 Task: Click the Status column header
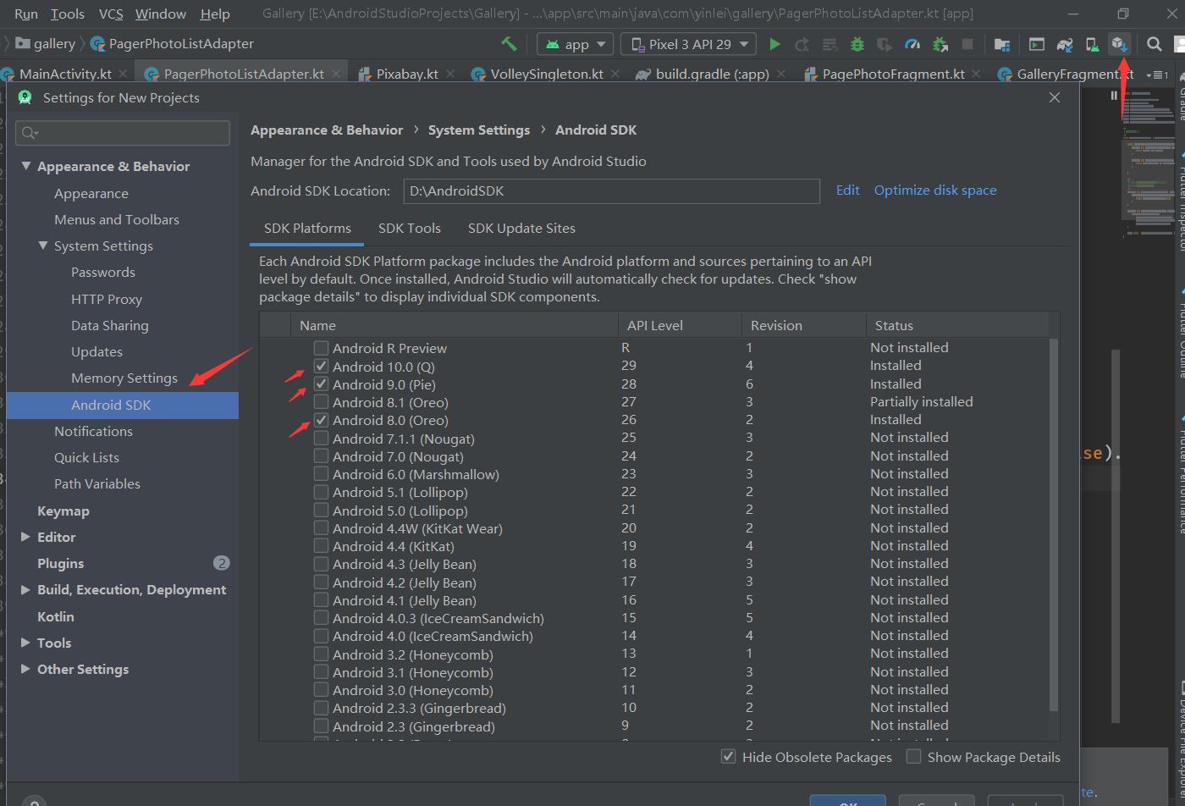click(956, 325)
